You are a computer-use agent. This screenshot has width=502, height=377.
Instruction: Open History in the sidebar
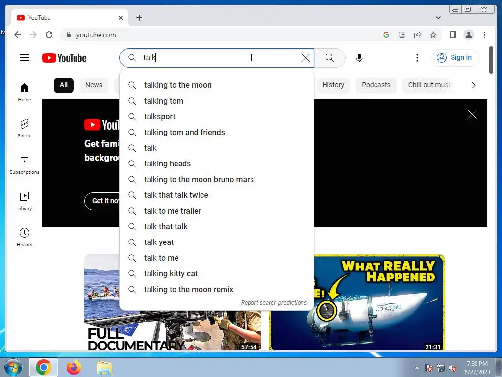pyautogui.click(x=25, y=237)
